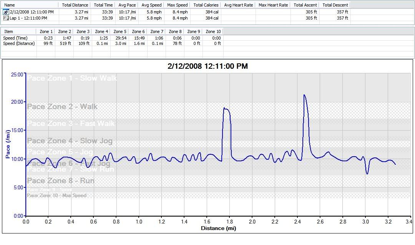Click the Avg Heart Rate column header
This screenshot has width=415, height=245.
click(x=238, y=5)
